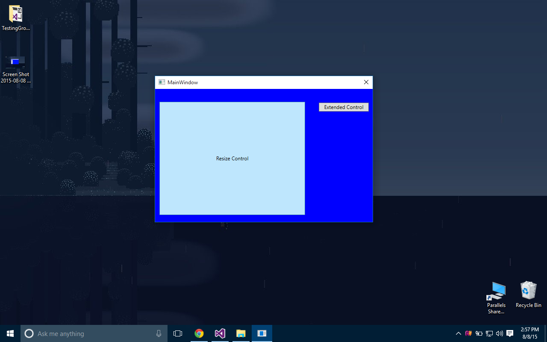
Task: Select the running MainWindow app taskbar icon
Action: point(262,333)
